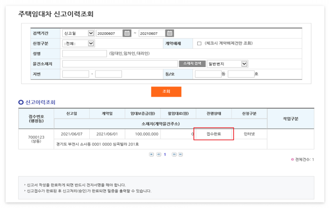This screenshot has width=330, height=208.
Task: Click the 접수완료 status cell
Action: click(x=213, y=134)
